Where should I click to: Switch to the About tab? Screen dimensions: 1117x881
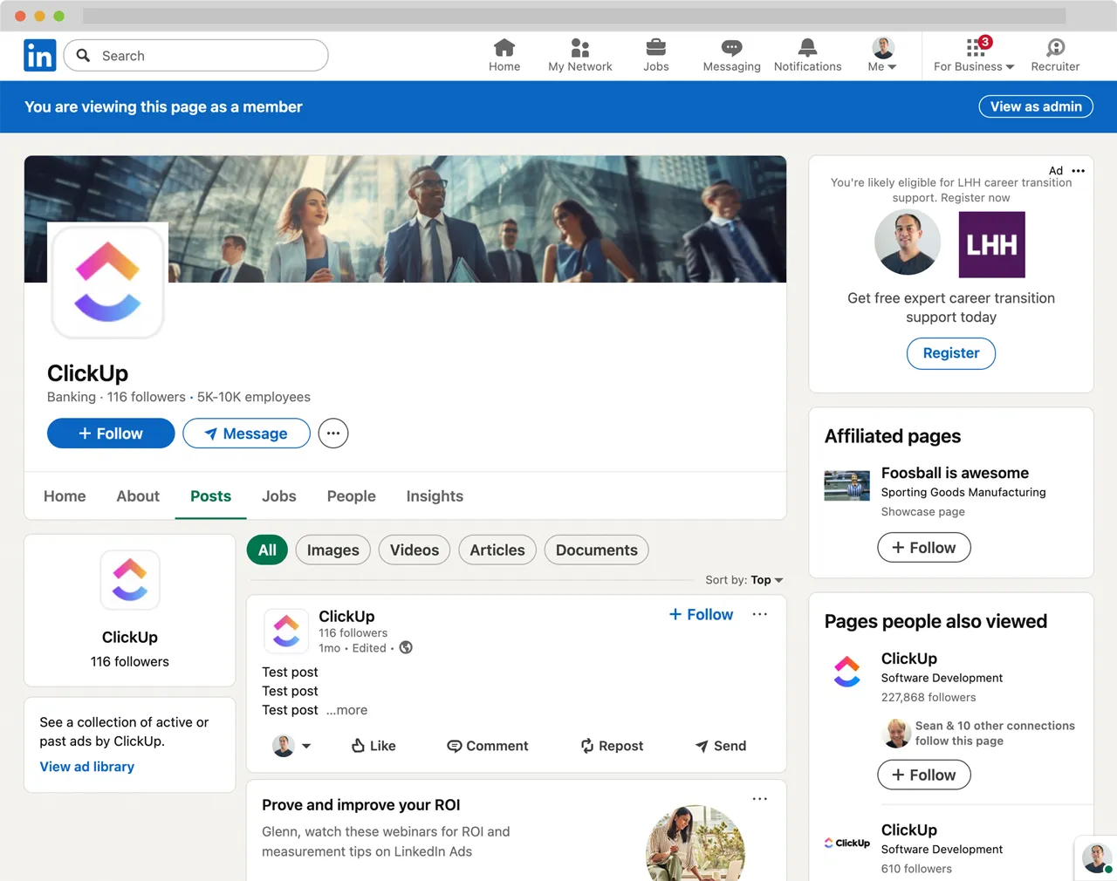[137, 495]
